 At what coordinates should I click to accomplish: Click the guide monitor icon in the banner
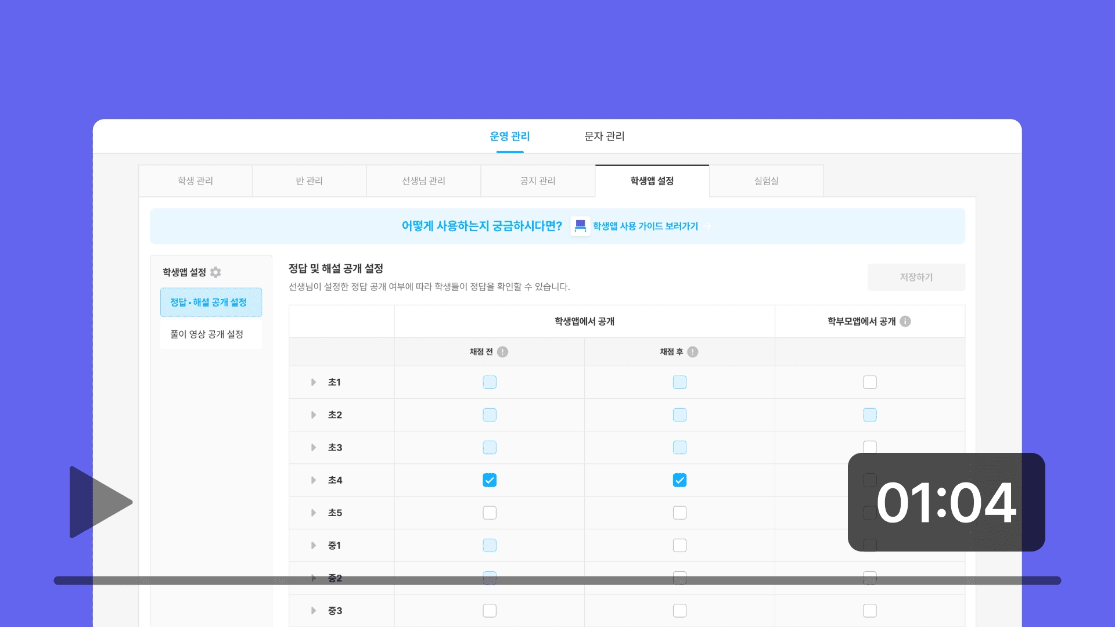tap(580, 226)
